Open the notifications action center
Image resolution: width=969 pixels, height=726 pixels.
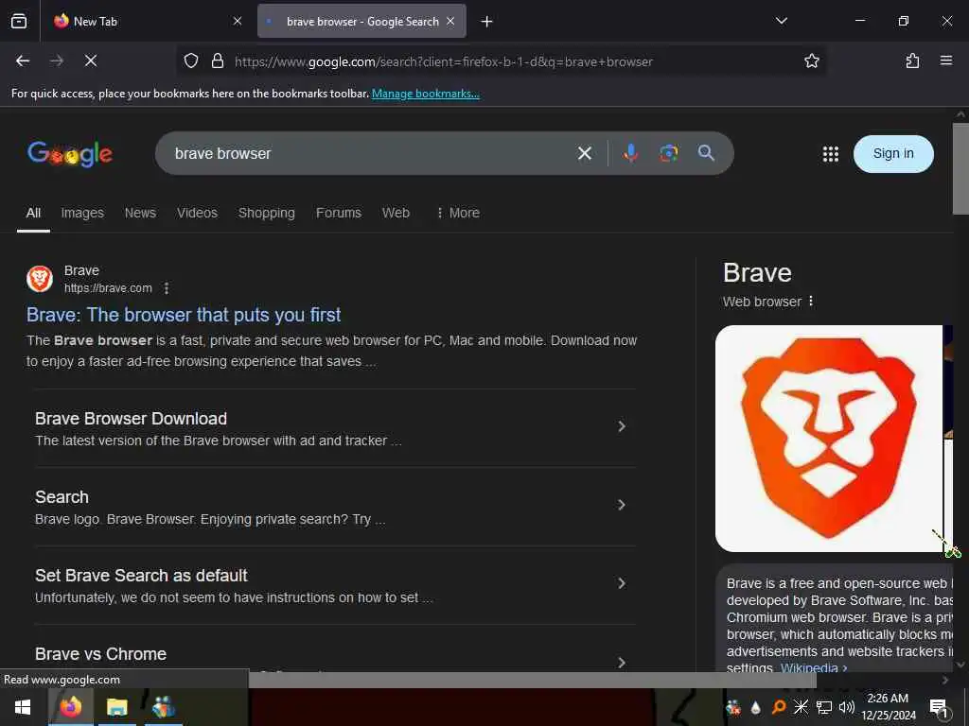(x=939, y=707)
